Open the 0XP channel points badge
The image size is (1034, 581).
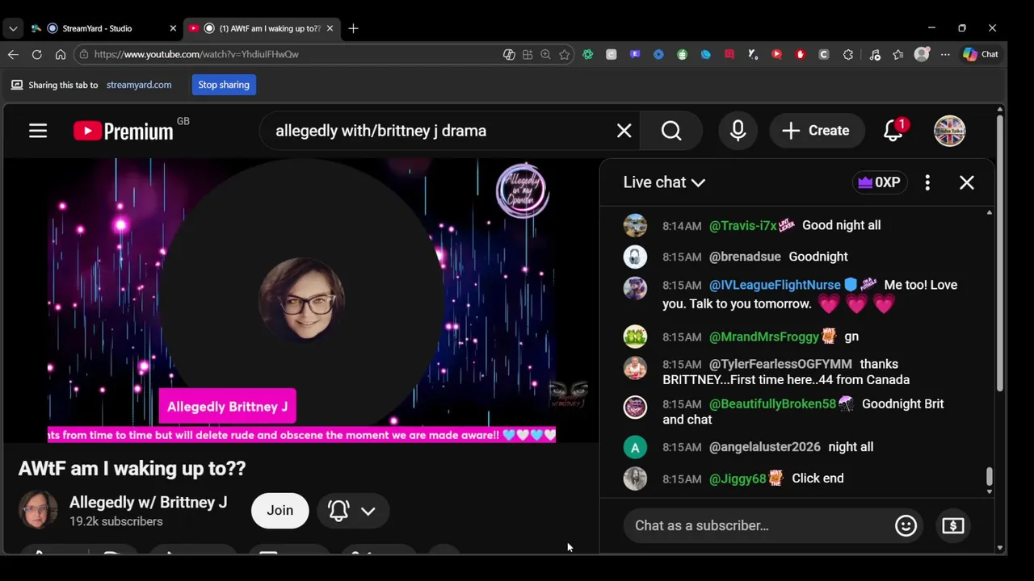pyautogui.click(x=878, y=182)
